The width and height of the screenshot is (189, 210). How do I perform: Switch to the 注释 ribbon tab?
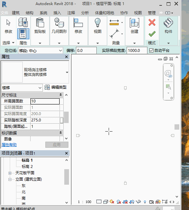71,13
